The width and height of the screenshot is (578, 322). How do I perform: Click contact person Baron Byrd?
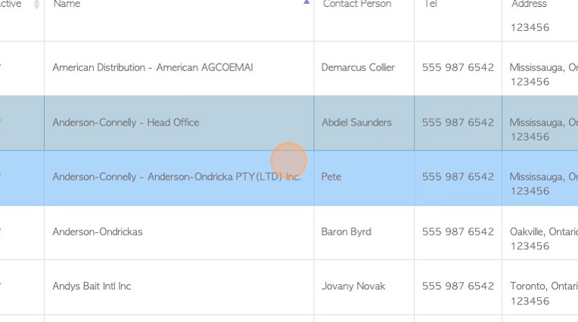tap(346, 232)
